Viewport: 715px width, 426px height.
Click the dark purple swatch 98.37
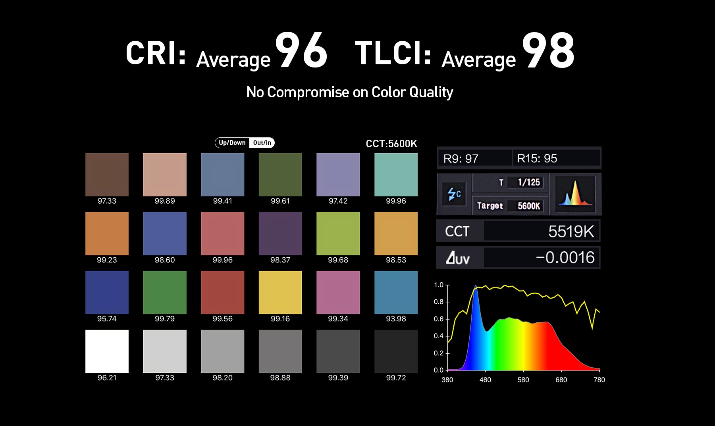coord(280,233)
